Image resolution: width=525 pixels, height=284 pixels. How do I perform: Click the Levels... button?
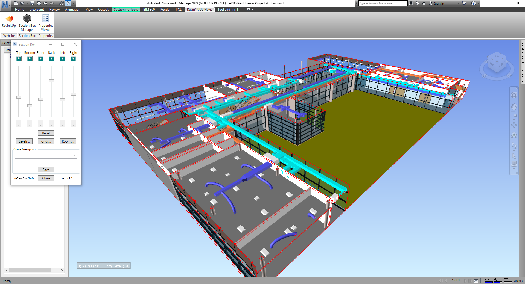[x=24, y=141]
